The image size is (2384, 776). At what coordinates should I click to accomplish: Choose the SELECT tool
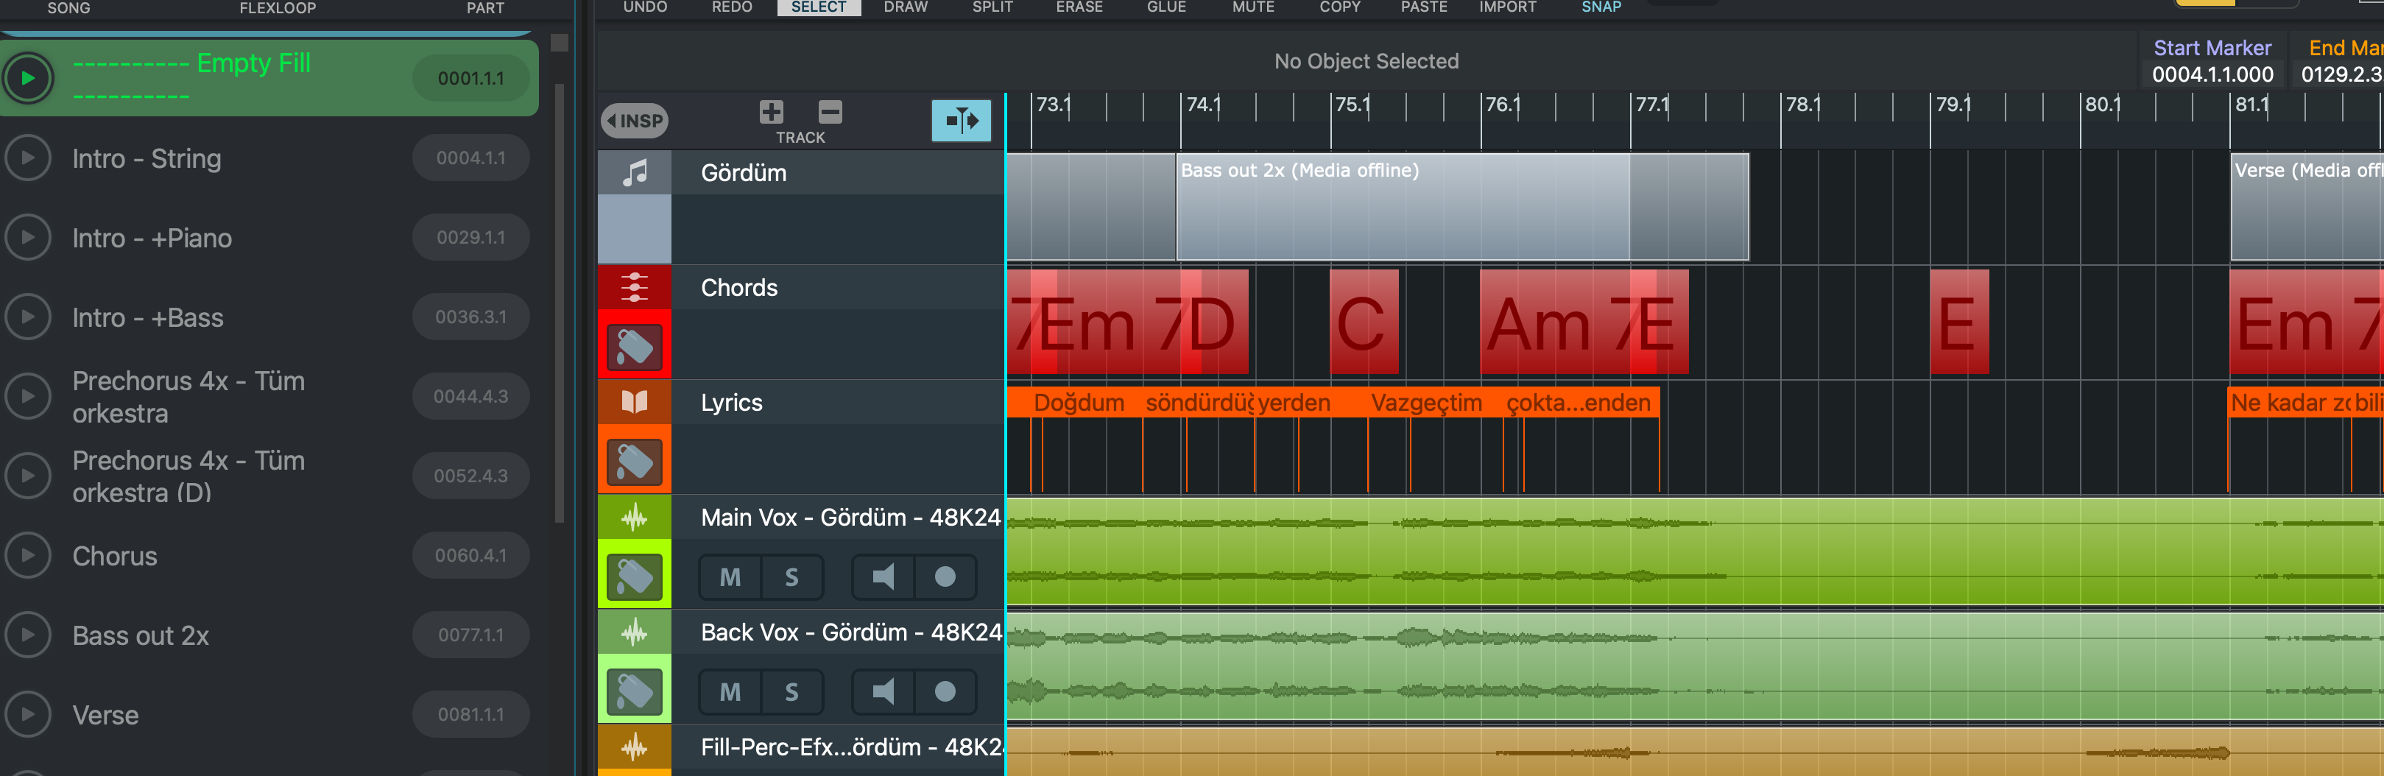tap(819, 7)
